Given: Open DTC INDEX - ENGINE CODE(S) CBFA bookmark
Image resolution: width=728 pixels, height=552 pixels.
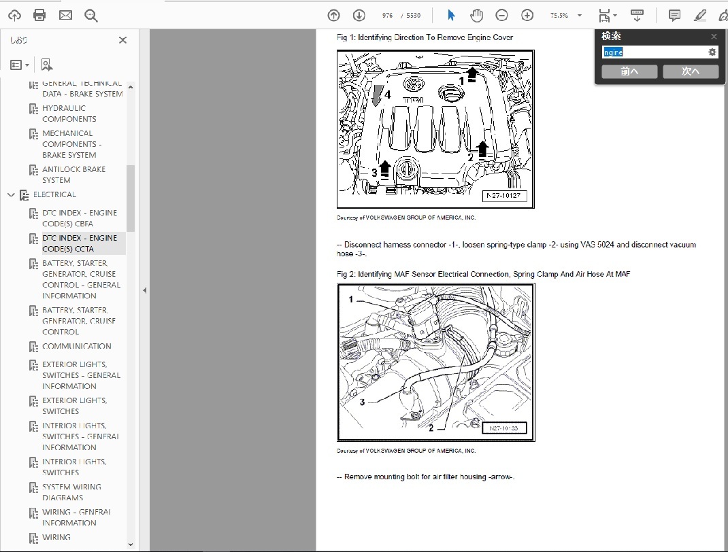Looking at the screenshot, I should tap(80, 218).
